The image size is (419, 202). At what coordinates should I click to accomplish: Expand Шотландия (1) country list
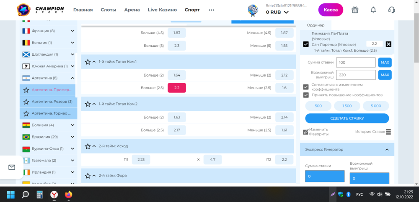point(72,54)
